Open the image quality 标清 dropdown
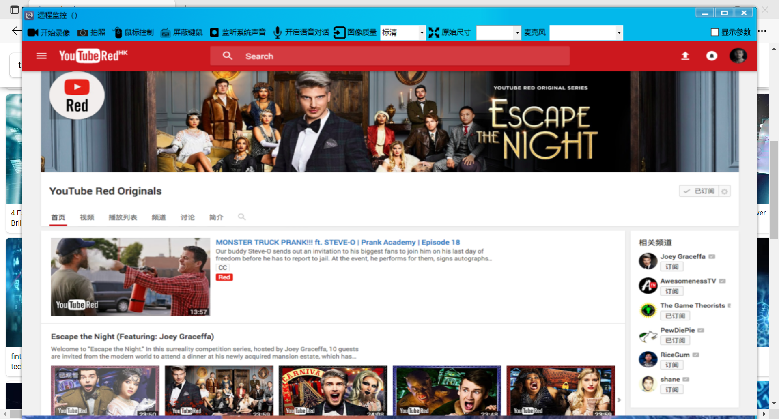This screenshot has width=779, height=419. click(422, 32)
